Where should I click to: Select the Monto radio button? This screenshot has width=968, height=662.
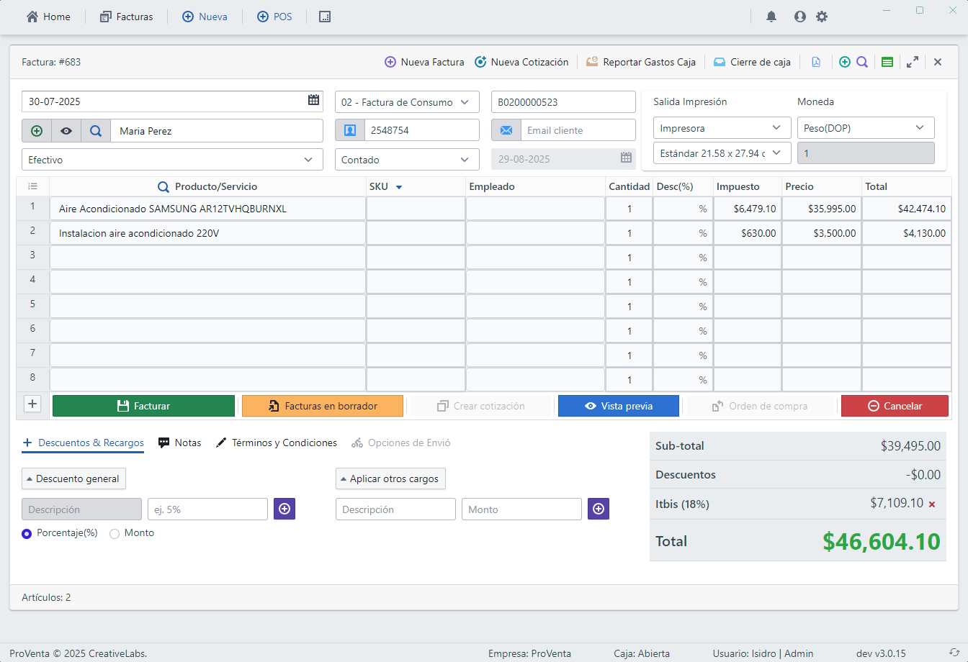point(114,532)
